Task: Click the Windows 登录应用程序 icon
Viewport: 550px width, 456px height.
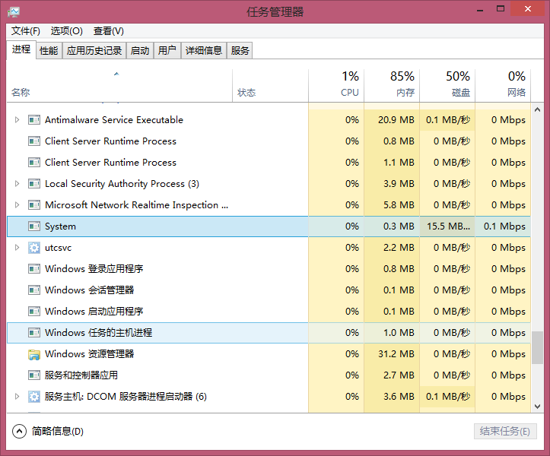Action: tap(34, 269)
